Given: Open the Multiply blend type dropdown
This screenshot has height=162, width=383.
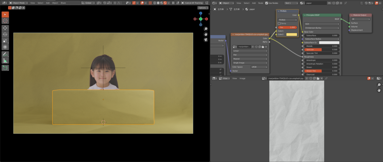Looking at the screenshot, I should click(287, 20).
